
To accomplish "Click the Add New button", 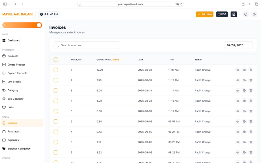I will 205,14.
